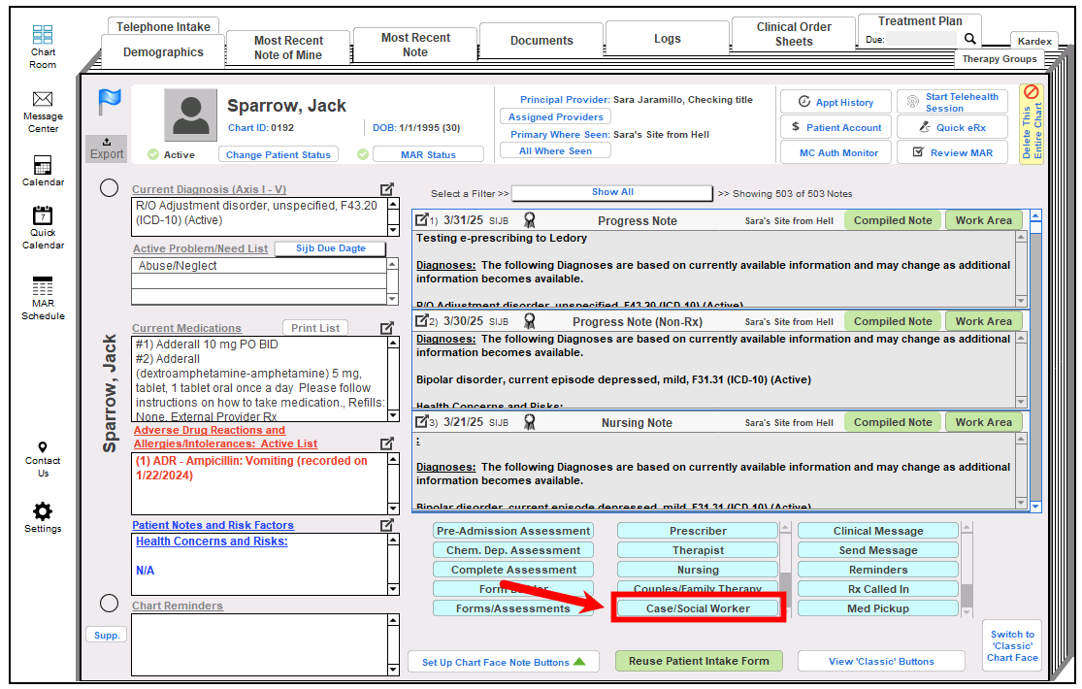
Task: Select the radio button beside Current Diagnosis
Action: [110, 188]
